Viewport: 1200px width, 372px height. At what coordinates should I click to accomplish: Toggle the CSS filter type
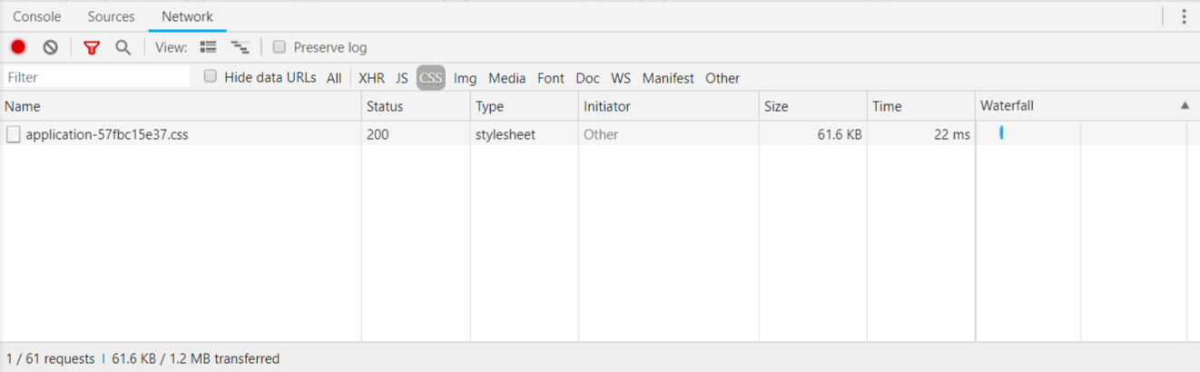coord(430,78)
